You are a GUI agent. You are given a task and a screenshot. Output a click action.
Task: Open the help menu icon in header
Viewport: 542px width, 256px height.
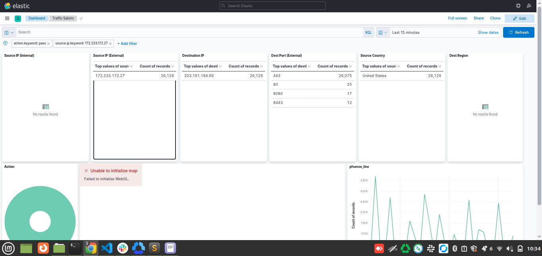click(518, 6)
